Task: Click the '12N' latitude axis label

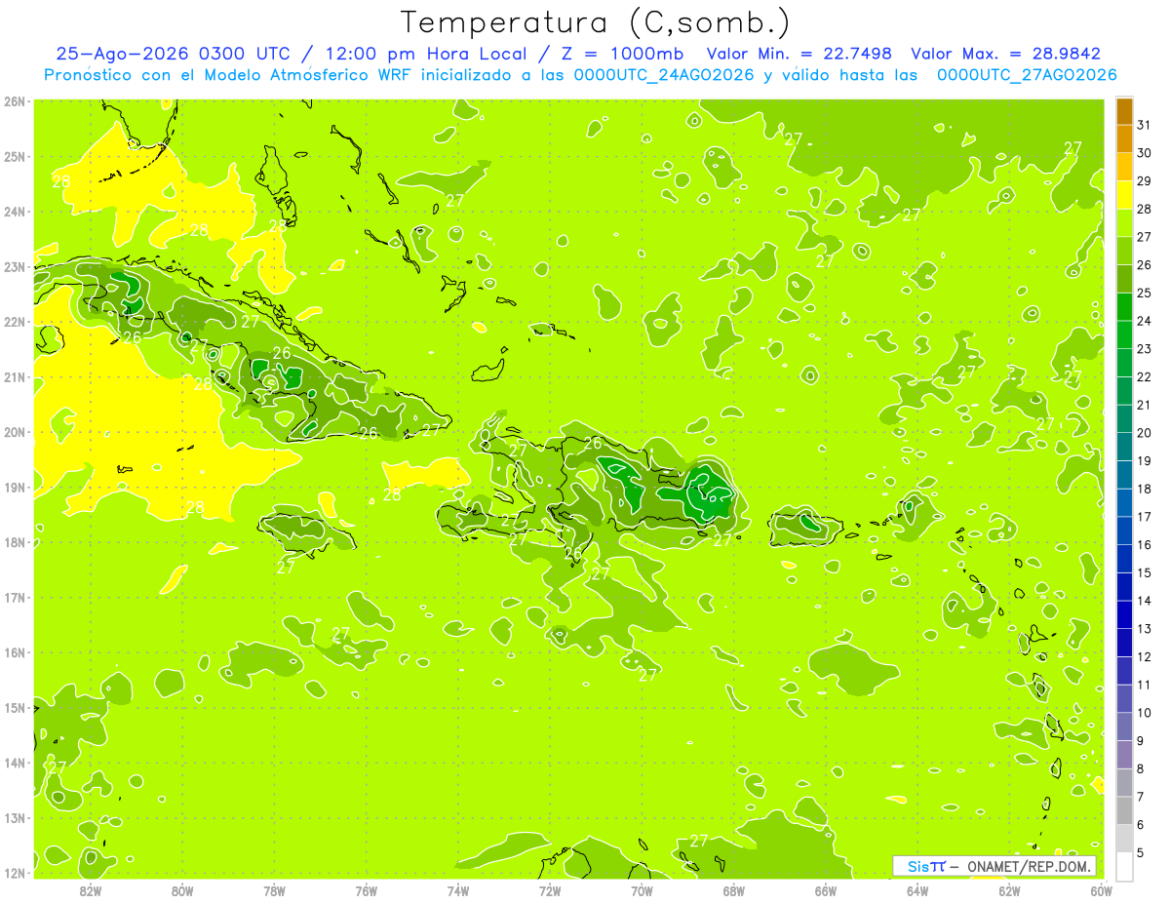Action: click(15, 873)
